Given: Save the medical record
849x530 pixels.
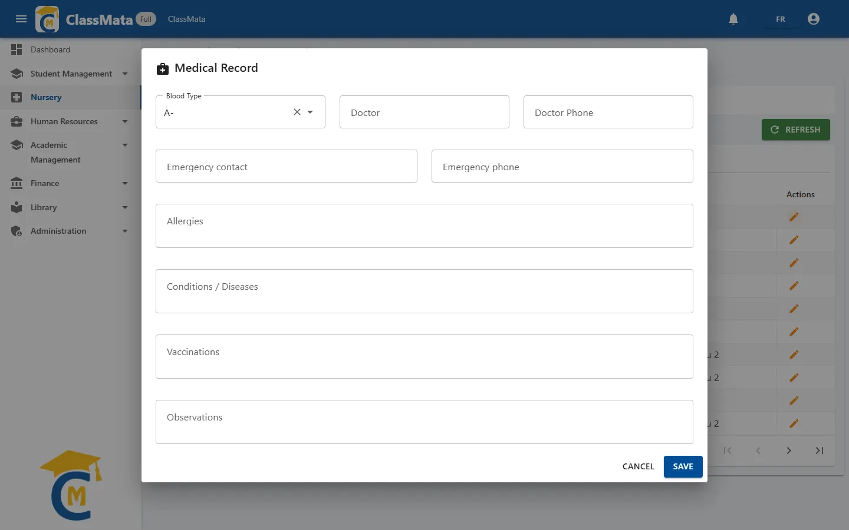Looking at the screenshot, I should [683, 466].
